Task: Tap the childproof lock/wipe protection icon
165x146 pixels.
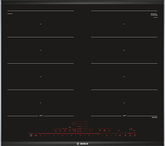Action: [36, 135]
